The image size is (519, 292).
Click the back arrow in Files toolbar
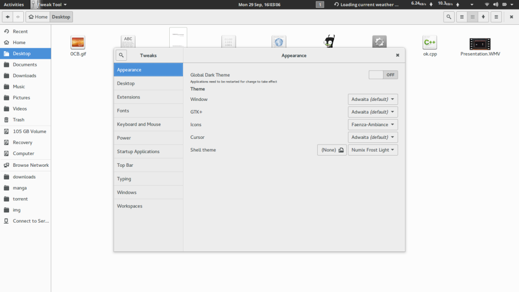point(8,17)
